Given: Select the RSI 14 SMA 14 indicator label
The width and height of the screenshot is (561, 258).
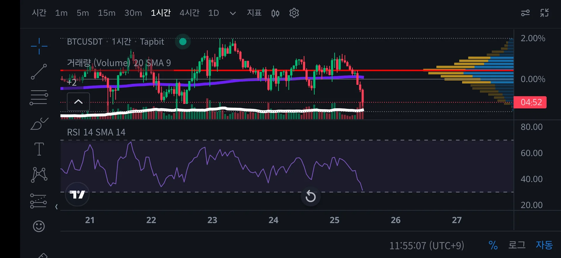Looking at the screenshot, I should (96, 132).
